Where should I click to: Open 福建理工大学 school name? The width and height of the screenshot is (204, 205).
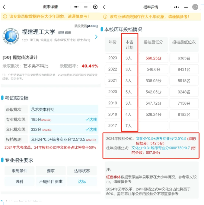38,32
